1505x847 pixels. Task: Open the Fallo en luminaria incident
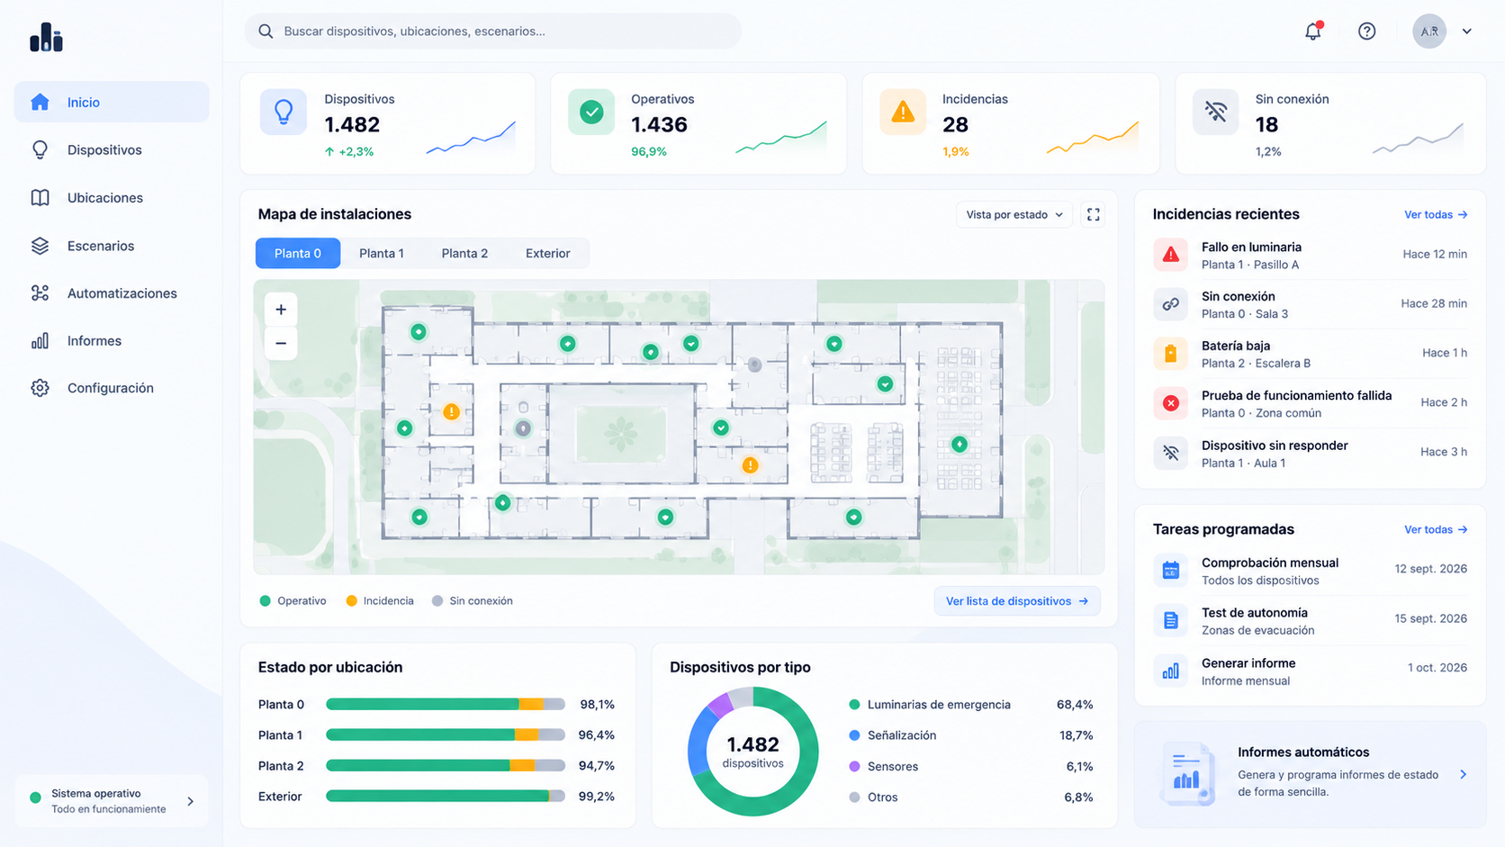coord(1310,255)
